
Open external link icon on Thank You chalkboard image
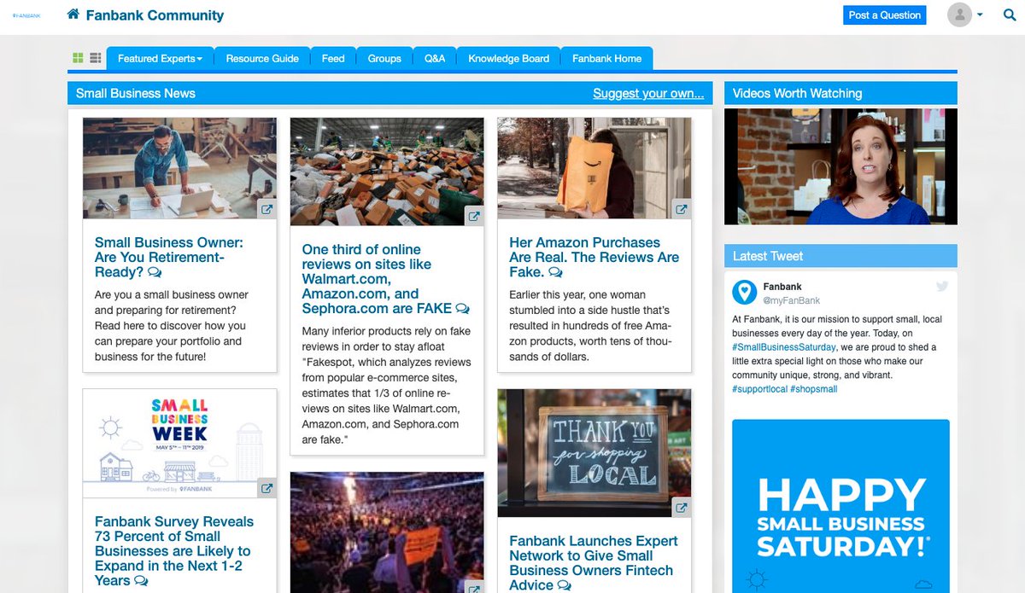(682, 508)
